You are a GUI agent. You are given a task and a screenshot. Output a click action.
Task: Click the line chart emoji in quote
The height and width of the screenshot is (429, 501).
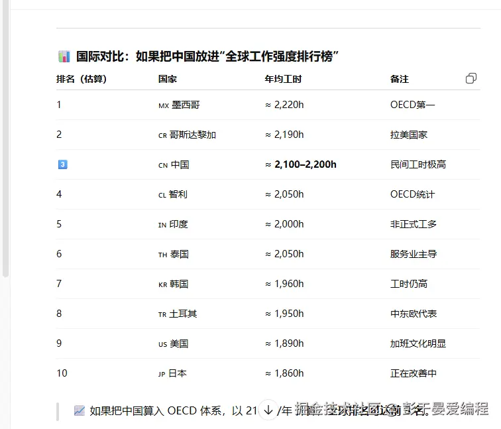[80, 410]
